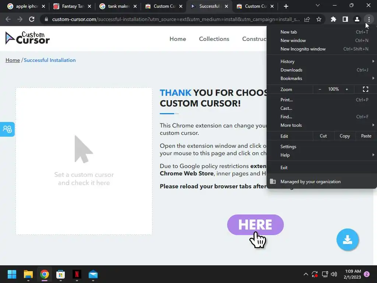Choose Cast... in the menu
Image resolution: width=377 pixels, height=283 pixels.
pos(322,108)
